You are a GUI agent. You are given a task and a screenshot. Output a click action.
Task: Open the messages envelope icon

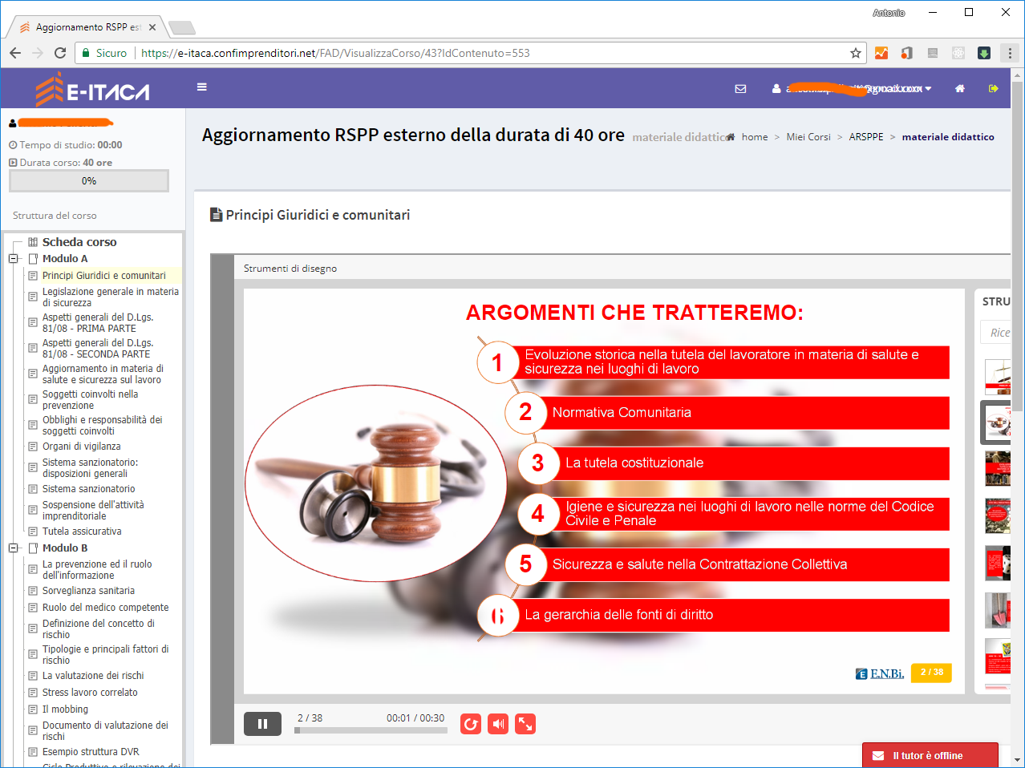[740, 89]
